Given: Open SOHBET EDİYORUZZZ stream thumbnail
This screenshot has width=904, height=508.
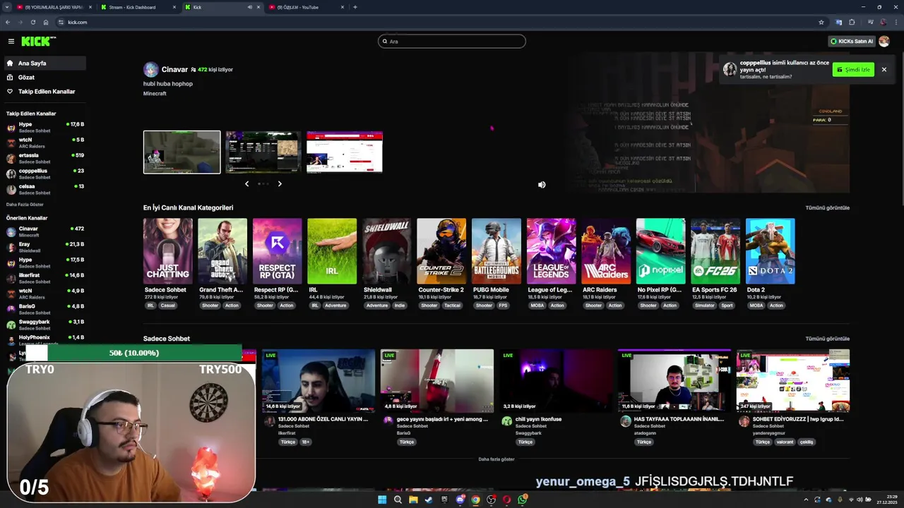Looking at the screenshot, I should click(x=793, y=381).
